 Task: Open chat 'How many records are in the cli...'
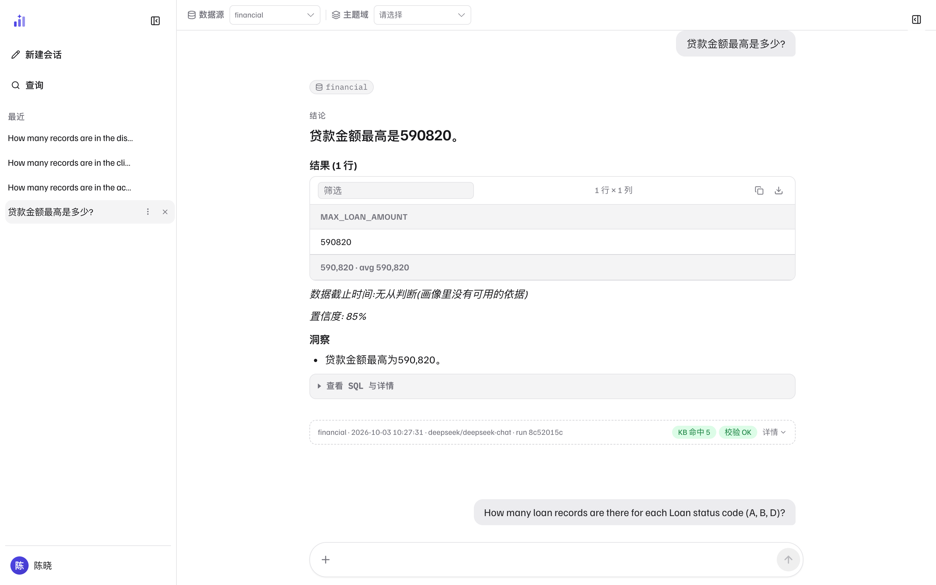click(69, 163)
